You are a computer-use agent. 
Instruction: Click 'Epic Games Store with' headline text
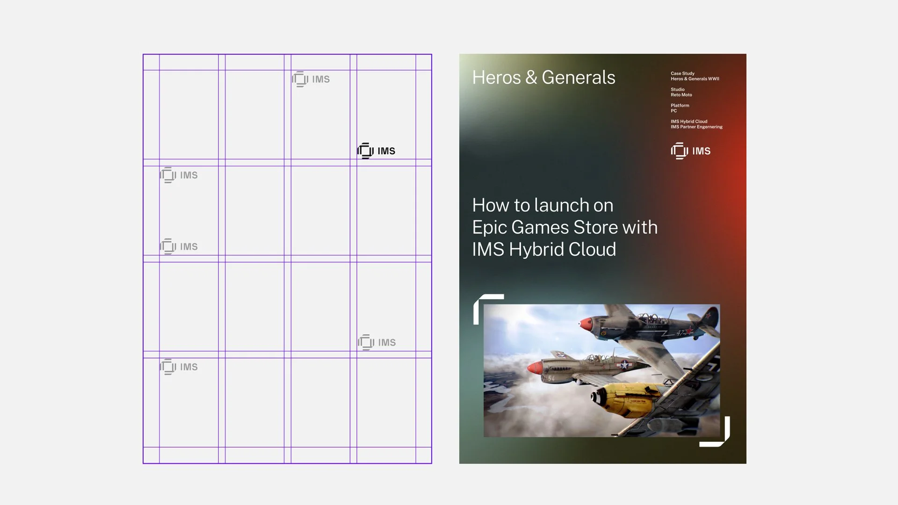565,228
